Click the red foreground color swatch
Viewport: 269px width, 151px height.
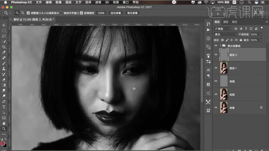coord(3,143)
